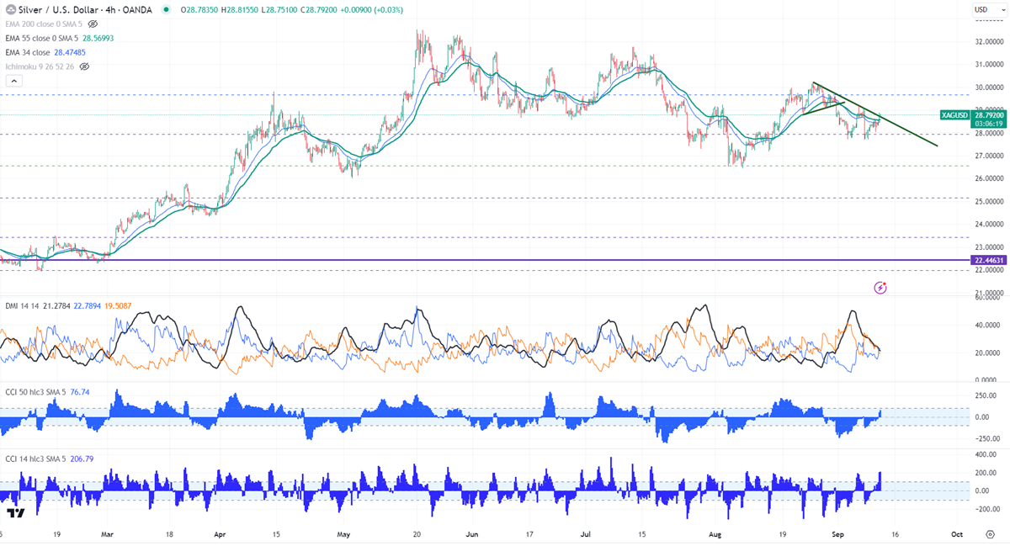Select the CCI 14 hlc3 indicator legend
This screenshot has width=1010, height=546.
point(37,459)
